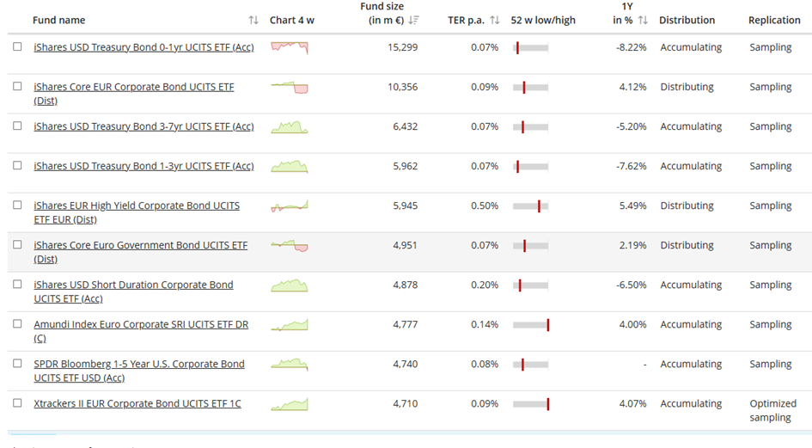This screenshot has width=812, height=448.
Task: Select checkbox for iShares Core Euro Government Bond
Action: [x=17, y=245]
